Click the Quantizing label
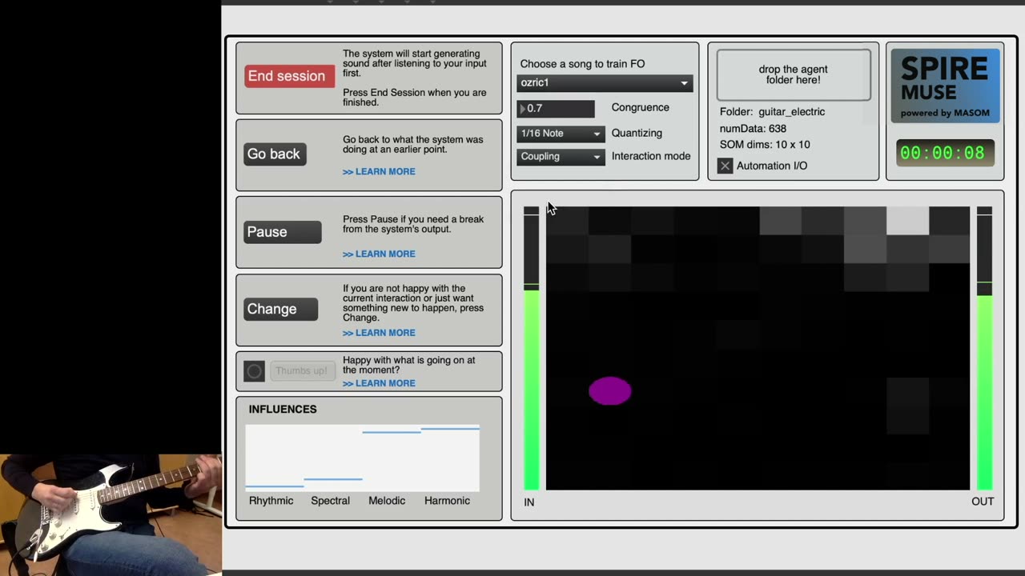The height and width of the screenshot is (576, 1025). point(637,134)
